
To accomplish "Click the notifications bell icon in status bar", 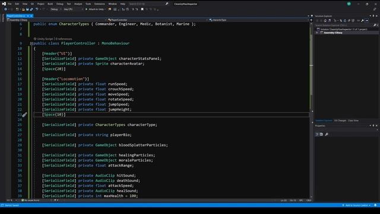I will (375, 205).
